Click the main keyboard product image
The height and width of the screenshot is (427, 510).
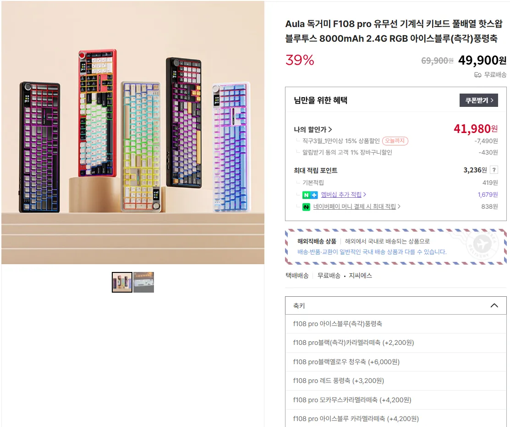133,132
